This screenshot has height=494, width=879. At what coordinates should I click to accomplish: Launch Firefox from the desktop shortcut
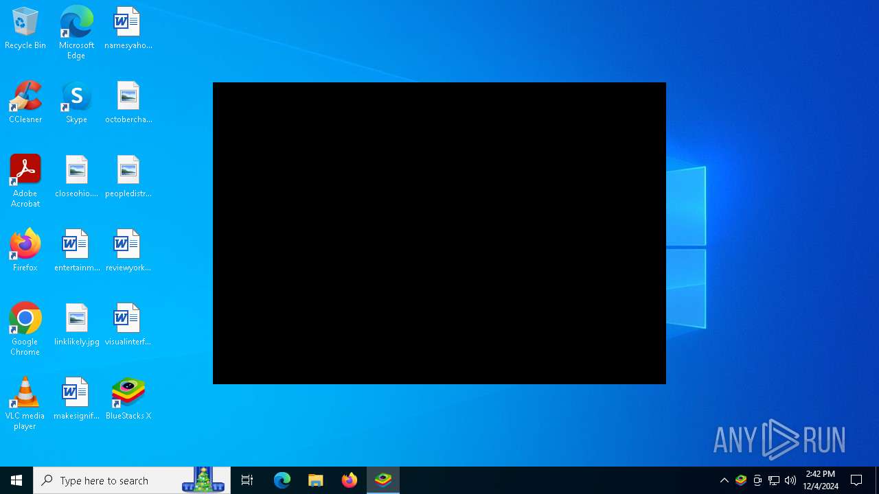(25, 251)
